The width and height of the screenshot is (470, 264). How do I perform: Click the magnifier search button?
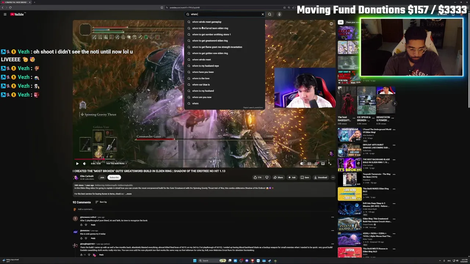tap(270, 14)
